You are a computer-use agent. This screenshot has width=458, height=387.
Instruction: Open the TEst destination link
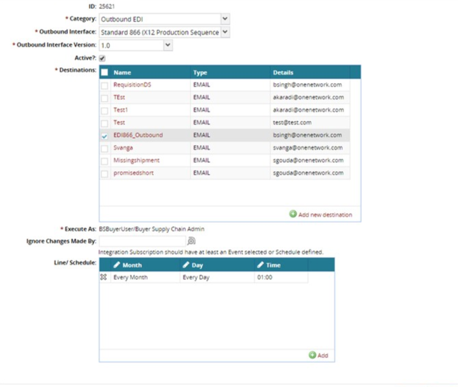pyautogui.click(x=119, y=98)
